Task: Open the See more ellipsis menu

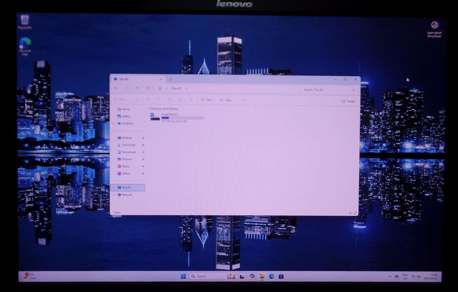Action: [243, 100]
